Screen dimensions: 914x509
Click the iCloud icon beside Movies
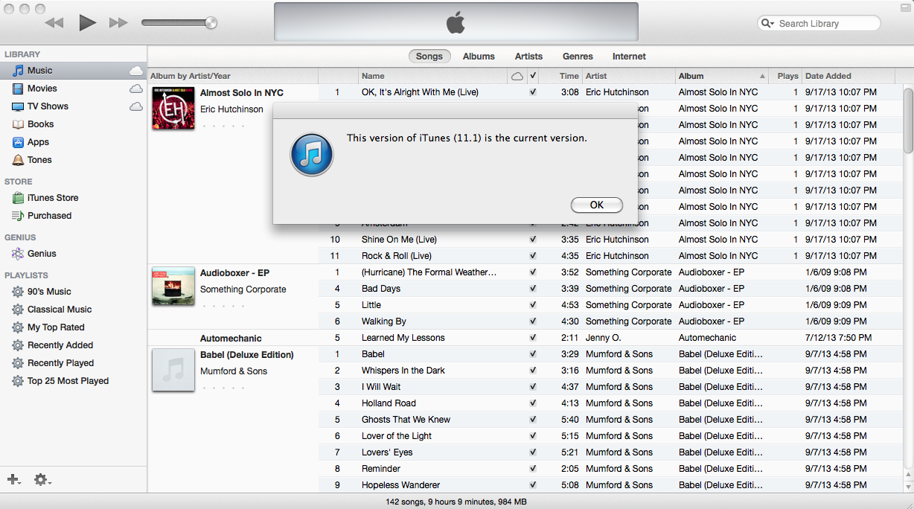click(136, 89)
